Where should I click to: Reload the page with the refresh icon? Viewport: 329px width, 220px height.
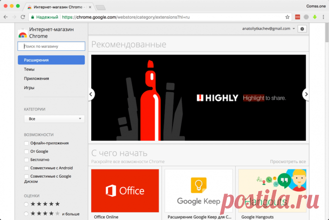click(23, 17)
